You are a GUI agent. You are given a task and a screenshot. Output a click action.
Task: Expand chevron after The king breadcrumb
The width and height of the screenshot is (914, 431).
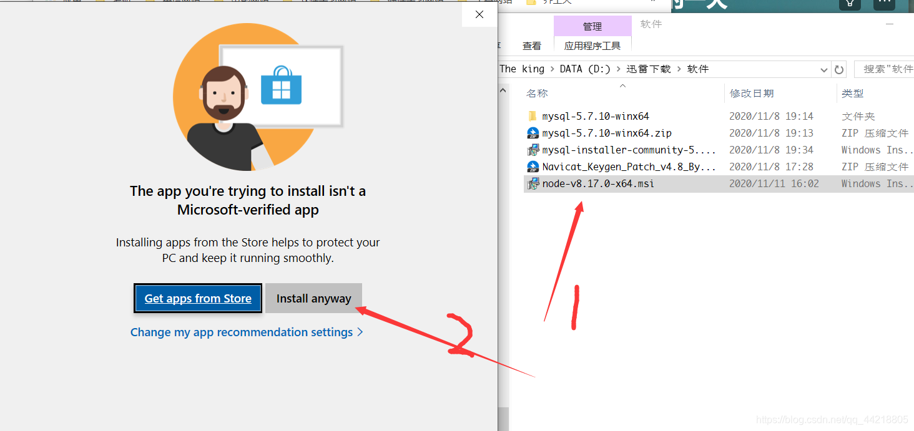552,69
